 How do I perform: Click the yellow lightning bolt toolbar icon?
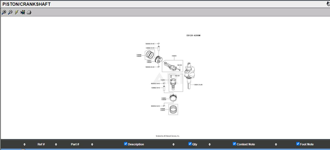[16, 12]
